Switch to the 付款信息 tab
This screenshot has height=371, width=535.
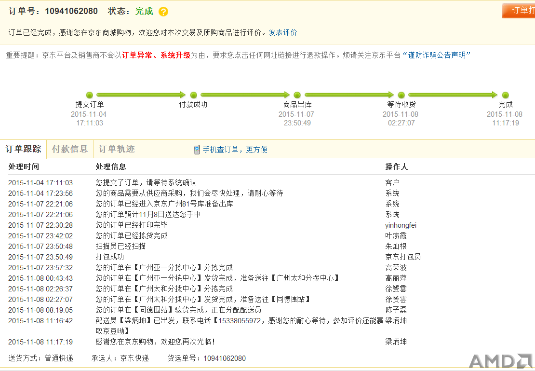pos(70,149)
